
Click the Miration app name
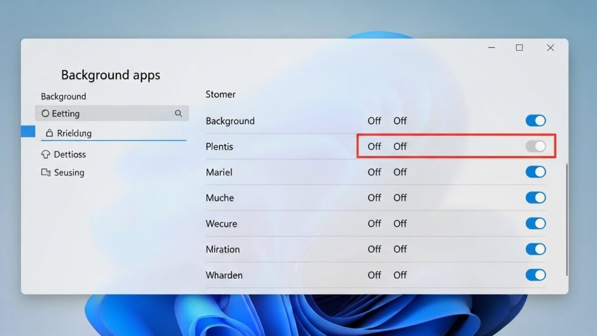(223, 249)
